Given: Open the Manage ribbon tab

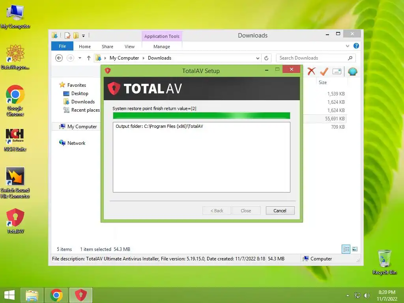Looking at the screenshot, I should (x=161, y=47).
